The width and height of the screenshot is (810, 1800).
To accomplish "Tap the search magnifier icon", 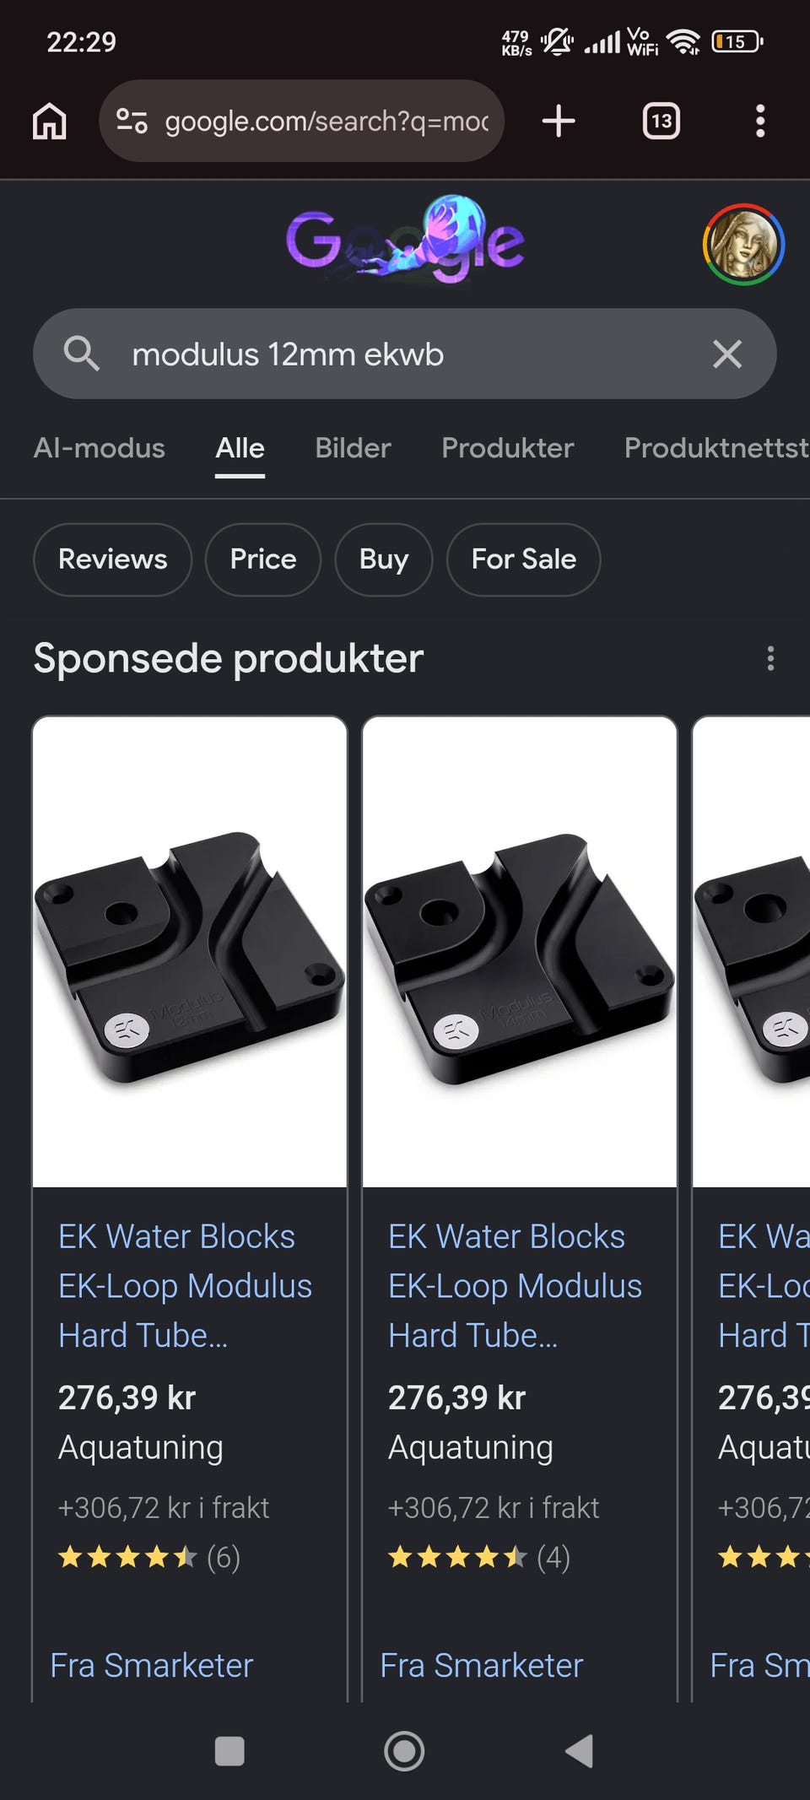I will pos(81,354).
